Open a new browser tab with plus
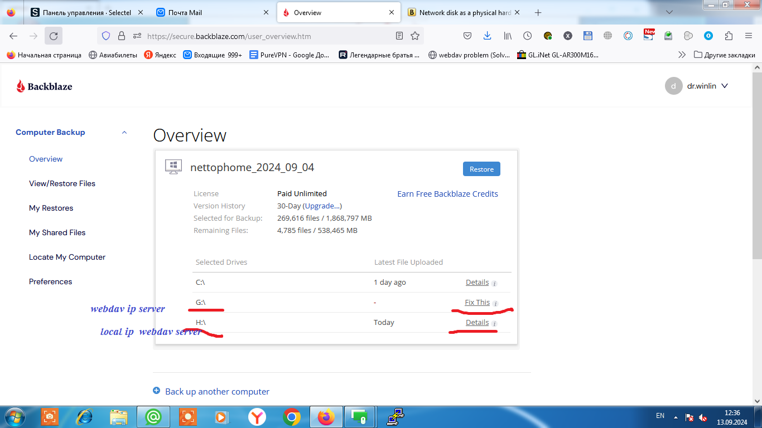The width and height of the screenshot is (762, 428). (x=538, y=12)
